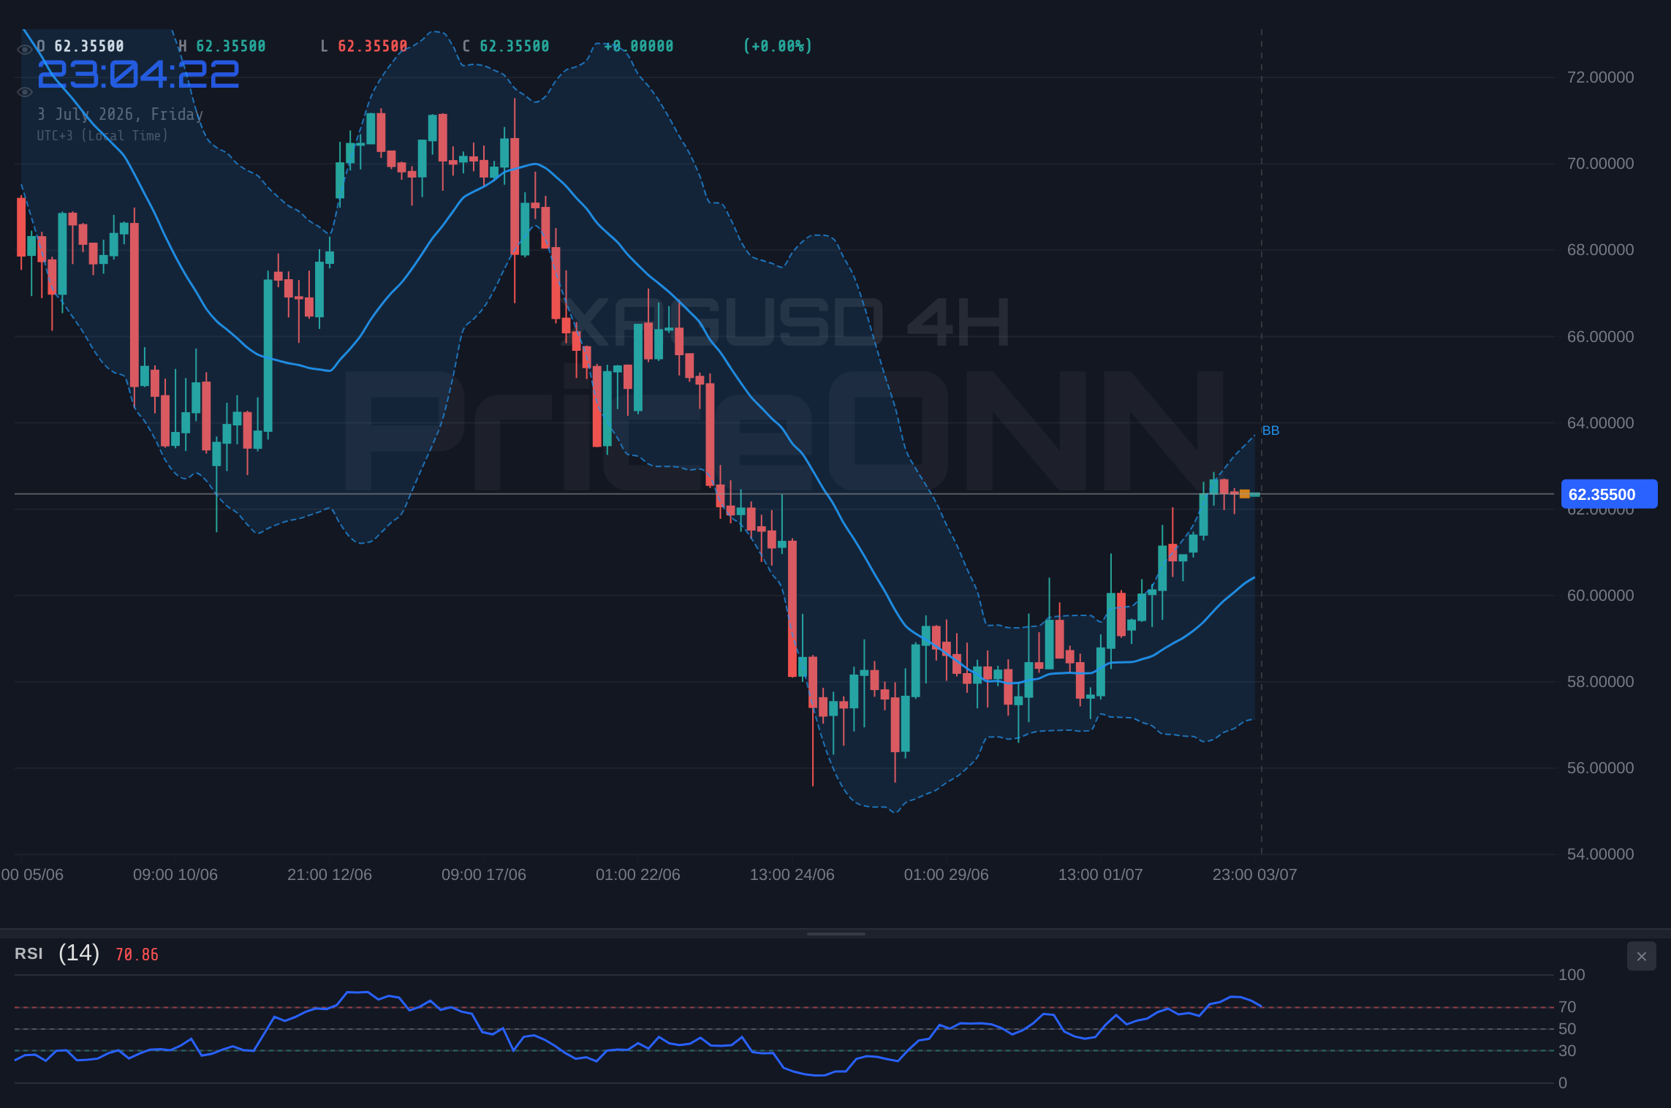
Task: Click the 23:04:22 clock display
Action: tap(138, 75)
